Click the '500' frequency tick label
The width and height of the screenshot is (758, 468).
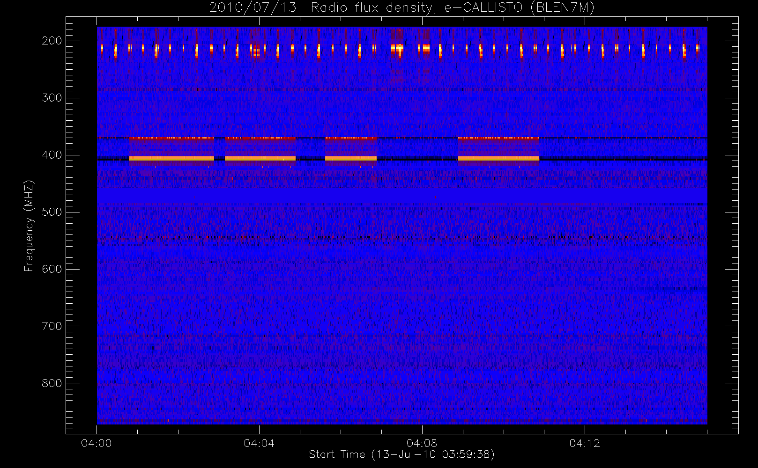coord(52,212)
